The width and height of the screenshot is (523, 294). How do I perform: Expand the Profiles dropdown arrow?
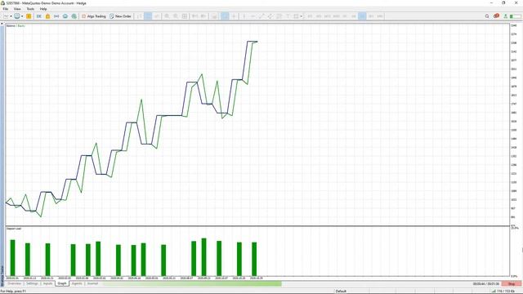(22, 16)
